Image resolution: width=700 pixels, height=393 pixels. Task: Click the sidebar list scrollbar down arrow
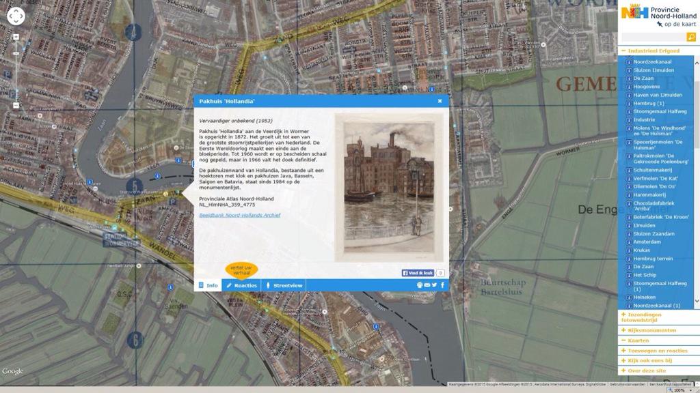click(697, 302)
